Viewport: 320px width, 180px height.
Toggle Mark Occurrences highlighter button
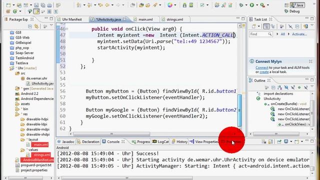click(x=36, y=11)
